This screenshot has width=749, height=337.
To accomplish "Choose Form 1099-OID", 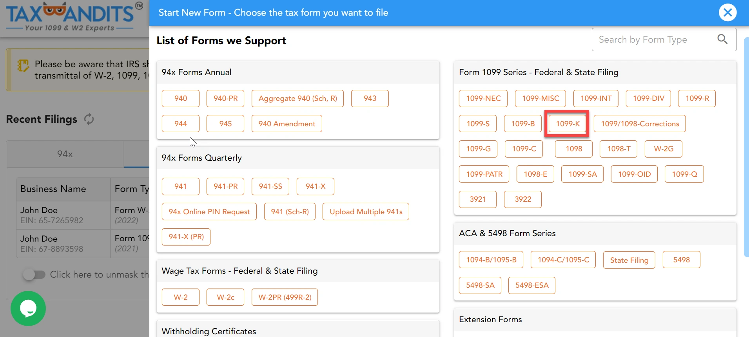I will [634, 174].
